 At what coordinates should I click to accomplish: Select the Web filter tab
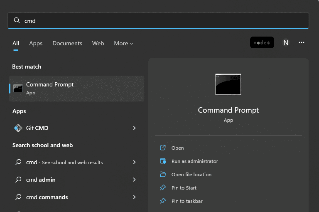[x=98, y=43]
